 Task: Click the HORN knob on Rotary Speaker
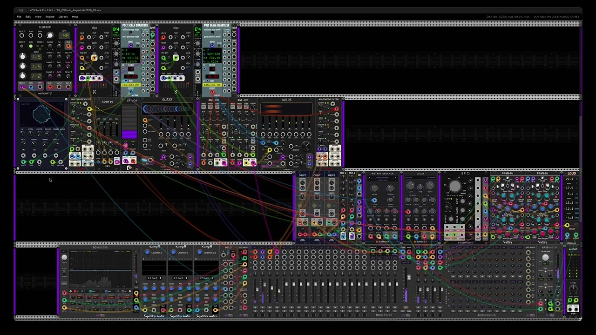click(374, 188)
